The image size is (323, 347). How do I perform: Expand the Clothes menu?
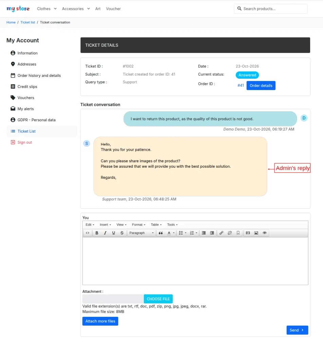[x=47, y=8]
